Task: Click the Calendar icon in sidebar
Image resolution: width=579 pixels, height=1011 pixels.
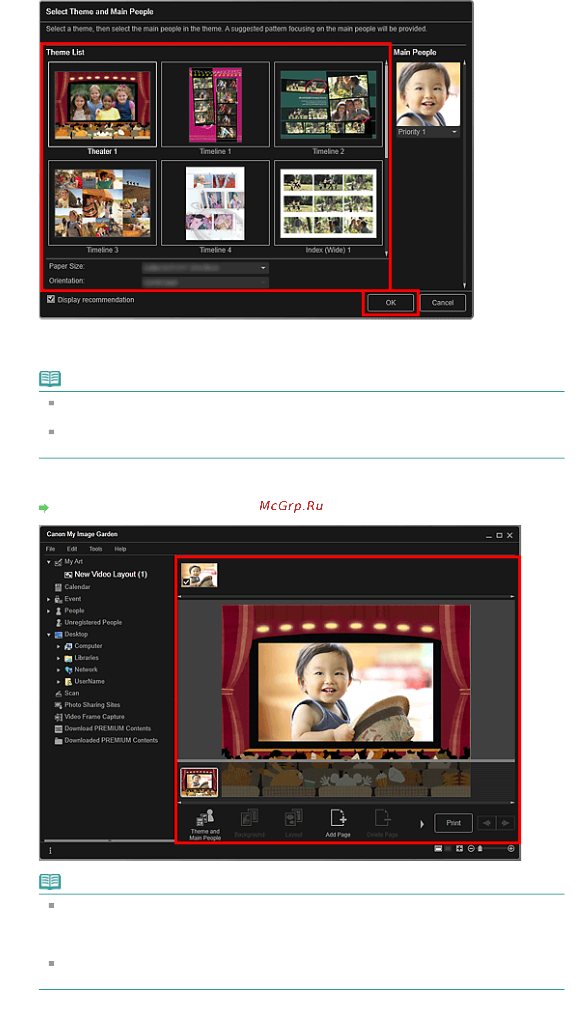Action: coord(59,588)
